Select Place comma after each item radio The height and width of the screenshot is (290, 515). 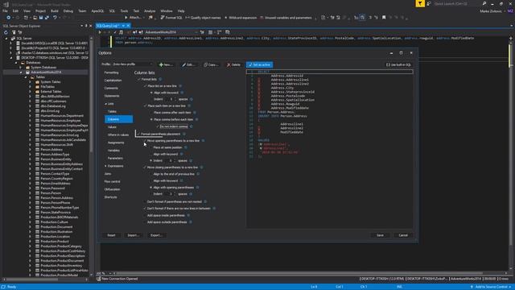point(151,113)
